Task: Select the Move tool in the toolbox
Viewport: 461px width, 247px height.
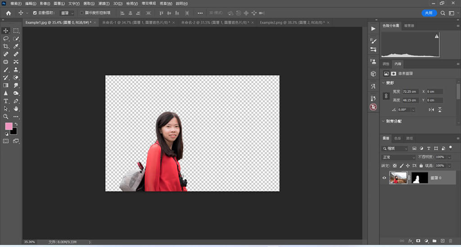Action: (x=5, y=31)
